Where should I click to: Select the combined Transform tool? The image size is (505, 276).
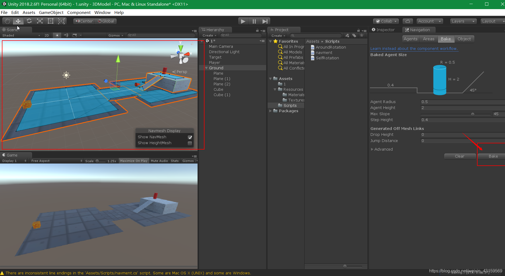pyautogui.click(x=61, y=21)
